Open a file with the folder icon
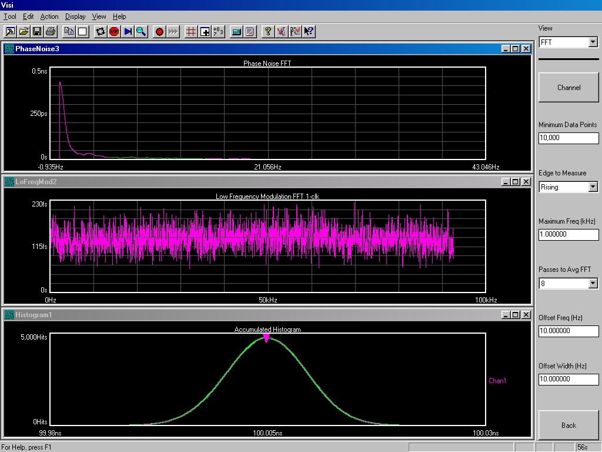The image size is (602, 452). click(24, 32)
